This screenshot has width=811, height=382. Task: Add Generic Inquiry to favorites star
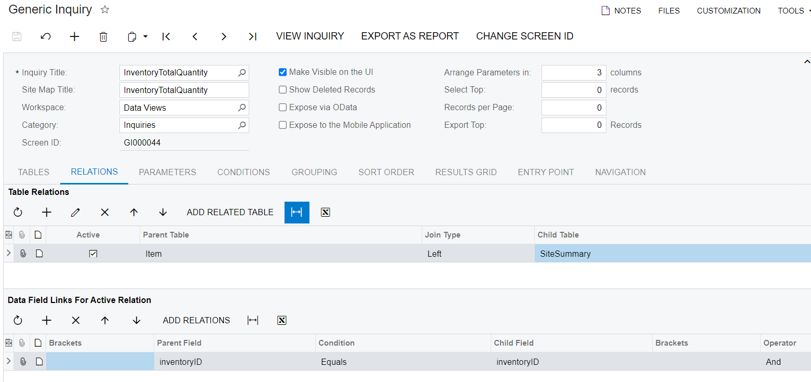pos(105,10)
